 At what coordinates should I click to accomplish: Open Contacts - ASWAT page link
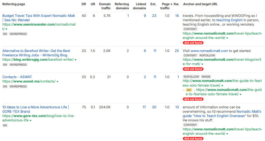[17, 77]
